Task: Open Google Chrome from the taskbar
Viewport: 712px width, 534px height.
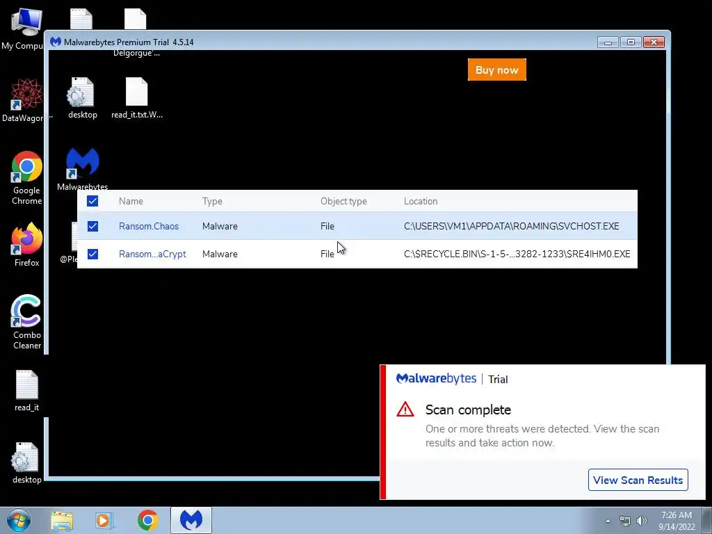Action: (x=147, y=520)
